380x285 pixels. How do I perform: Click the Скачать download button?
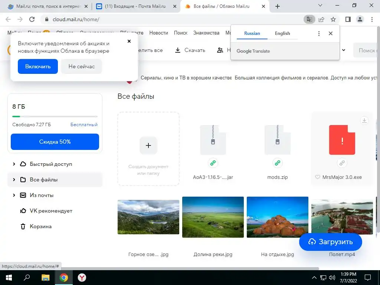(x=190, y=50)
